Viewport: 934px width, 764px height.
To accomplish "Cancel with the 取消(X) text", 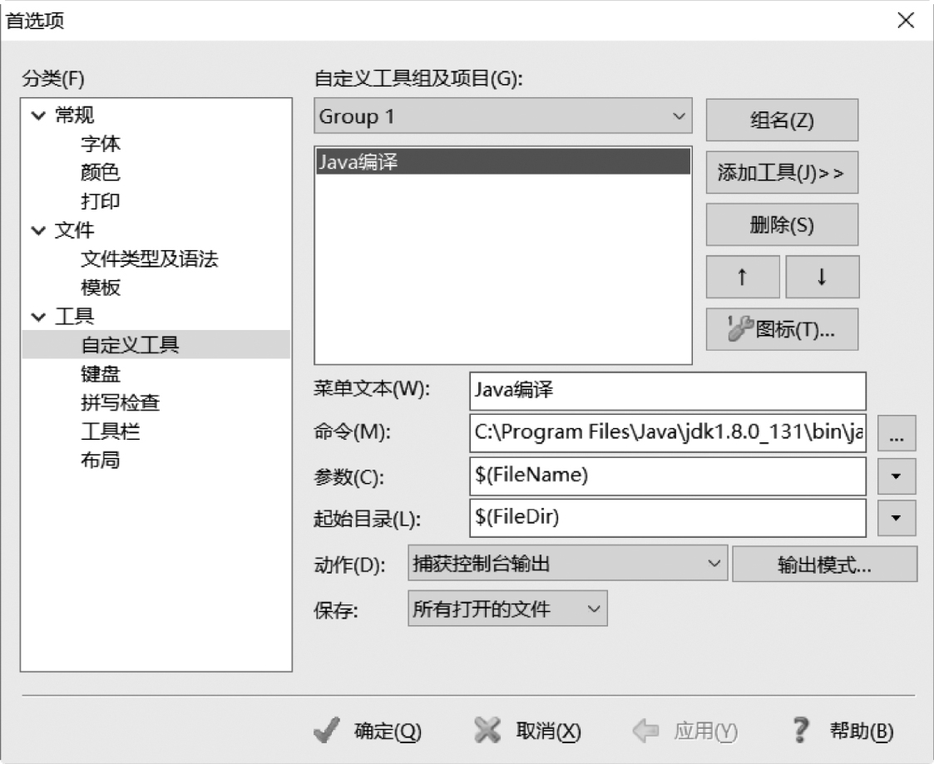I will (x=548, y=731).
